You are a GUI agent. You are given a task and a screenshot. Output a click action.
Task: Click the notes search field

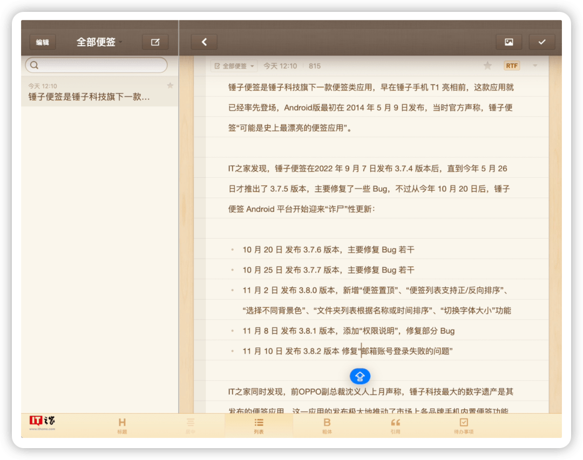click(97, 65)
